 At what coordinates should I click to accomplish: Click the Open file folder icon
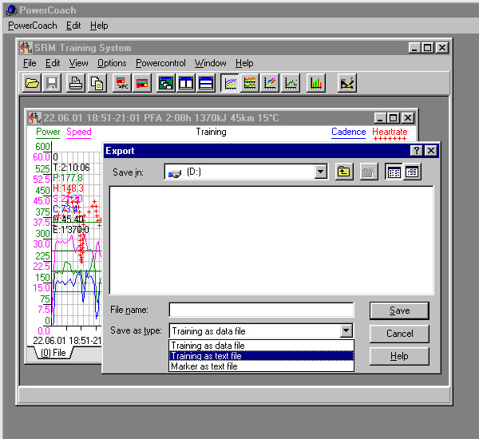tap(32, 83)
